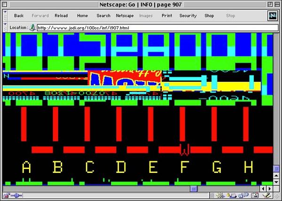This screenshot has height=201, width=282.
Task: Open the Newsgroups discussion component icon
Action: [243, 195]
